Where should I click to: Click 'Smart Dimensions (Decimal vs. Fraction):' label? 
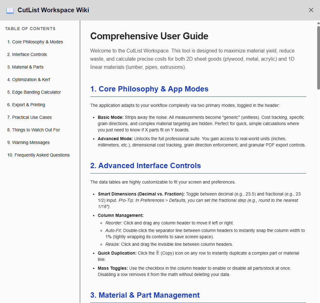click(141, 194)
